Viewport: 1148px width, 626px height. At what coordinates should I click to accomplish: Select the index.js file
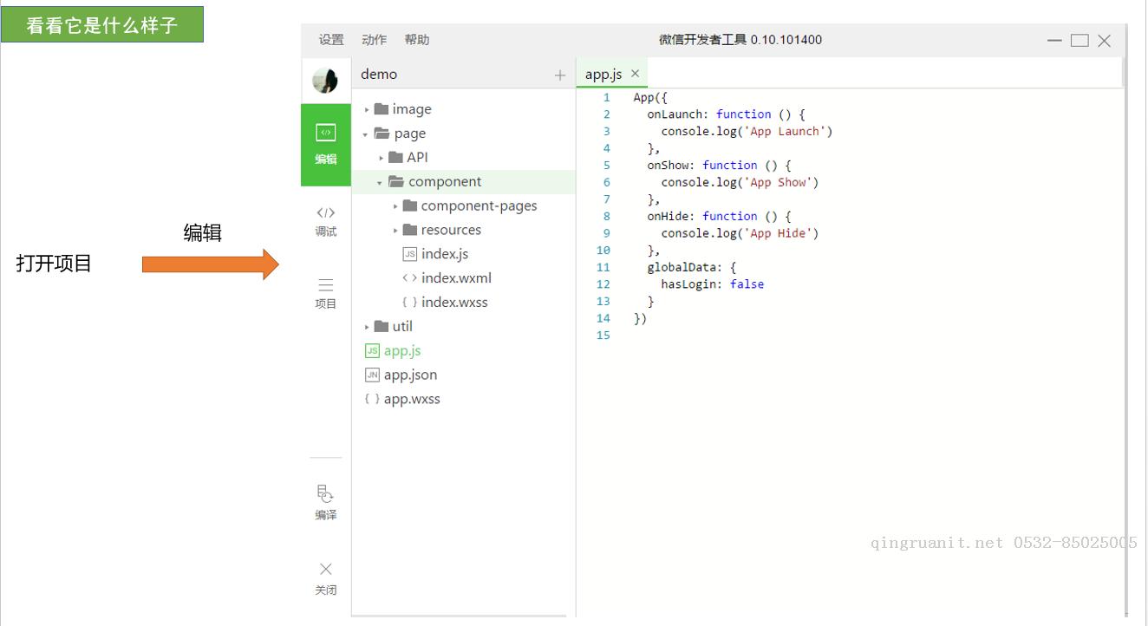(444, 254)
